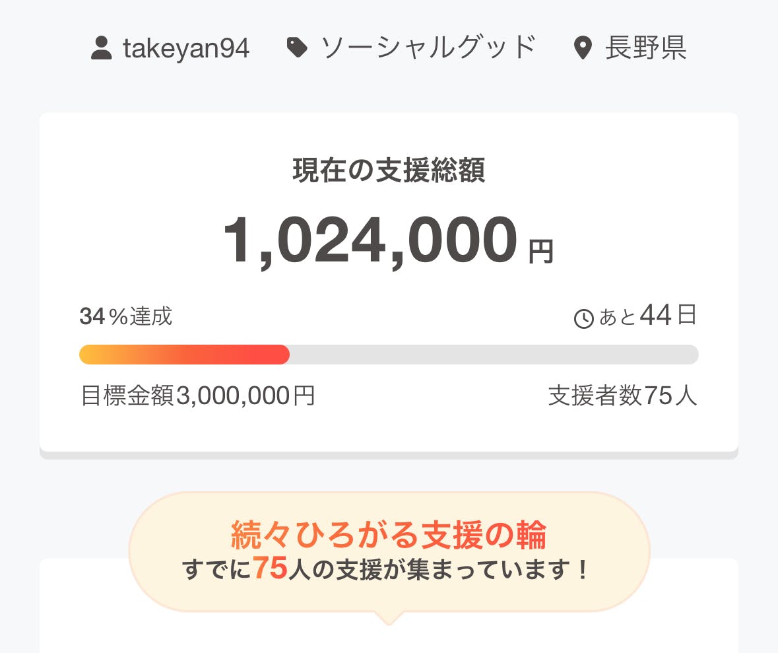Click the 目標金額3,000,000円 goal text
Screen dimensions: 778x653
(197, 396)
